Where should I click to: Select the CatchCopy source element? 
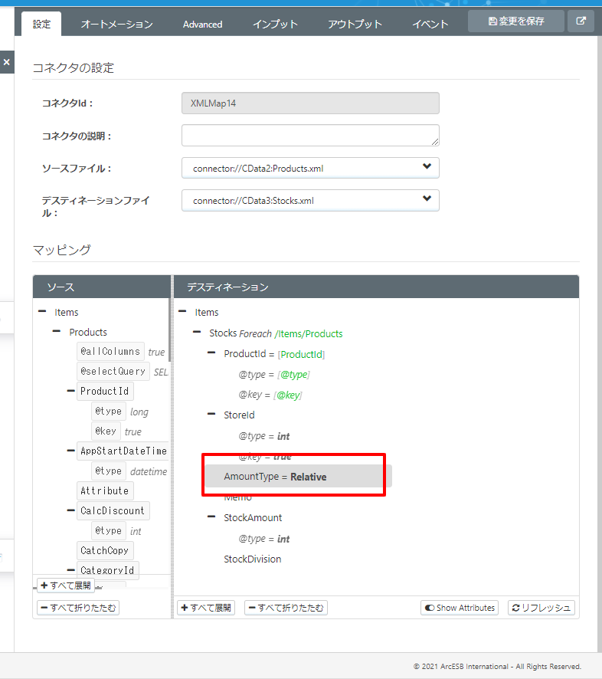[x=105, y=550]
